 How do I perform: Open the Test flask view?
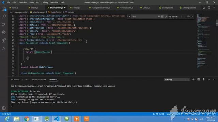(x=4, y=48)
